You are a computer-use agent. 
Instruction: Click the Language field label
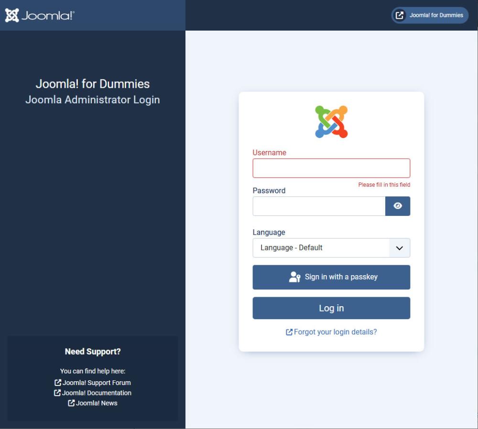[269, 233]
